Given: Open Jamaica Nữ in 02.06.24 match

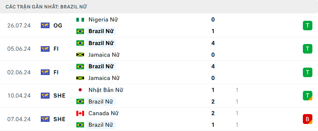Looking at the screenshot, I should (x=104, y=78).
